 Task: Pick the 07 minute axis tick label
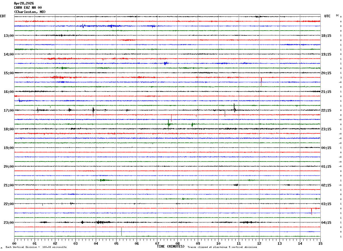tap(157, 243)
